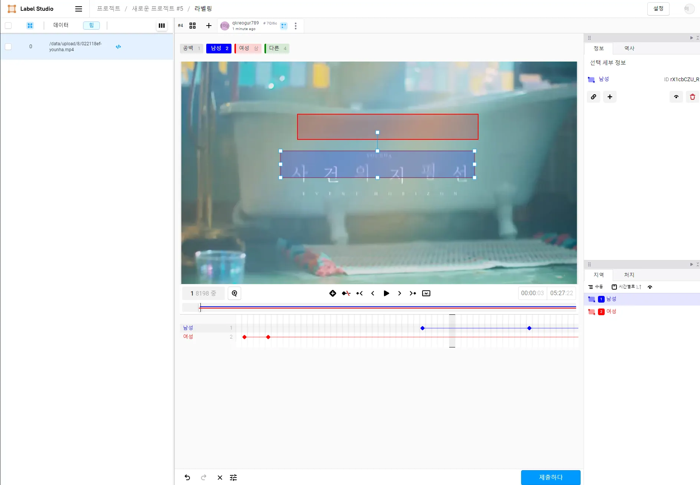Select the first red keyframe on 여성 track

coord(244,337)
